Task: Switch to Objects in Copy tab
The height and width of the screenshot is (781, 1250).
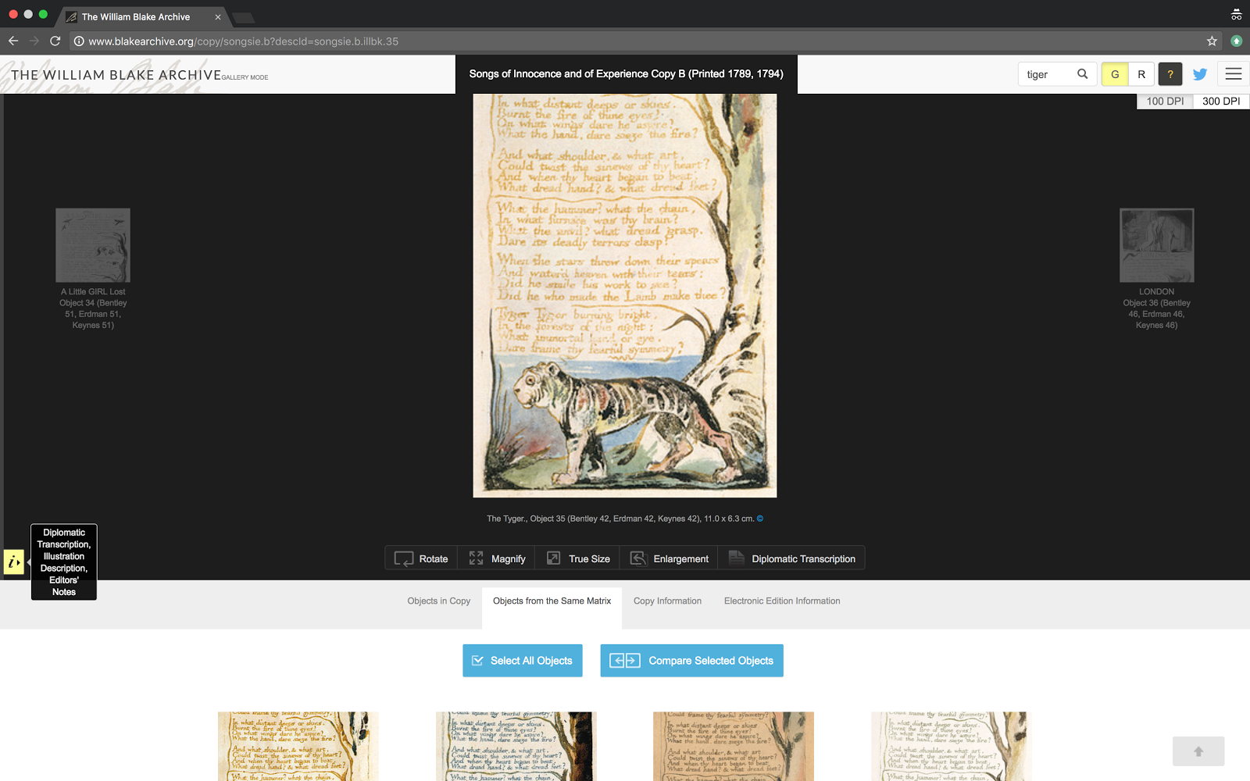Action: (x=438, y=601)
